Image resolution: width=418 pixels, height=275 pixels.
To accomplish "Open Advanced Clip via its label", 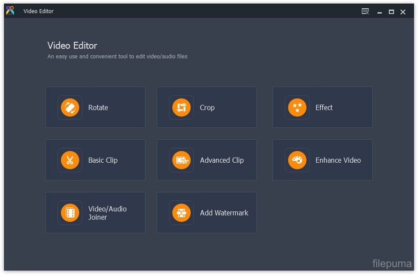I will tap(222, 160).
